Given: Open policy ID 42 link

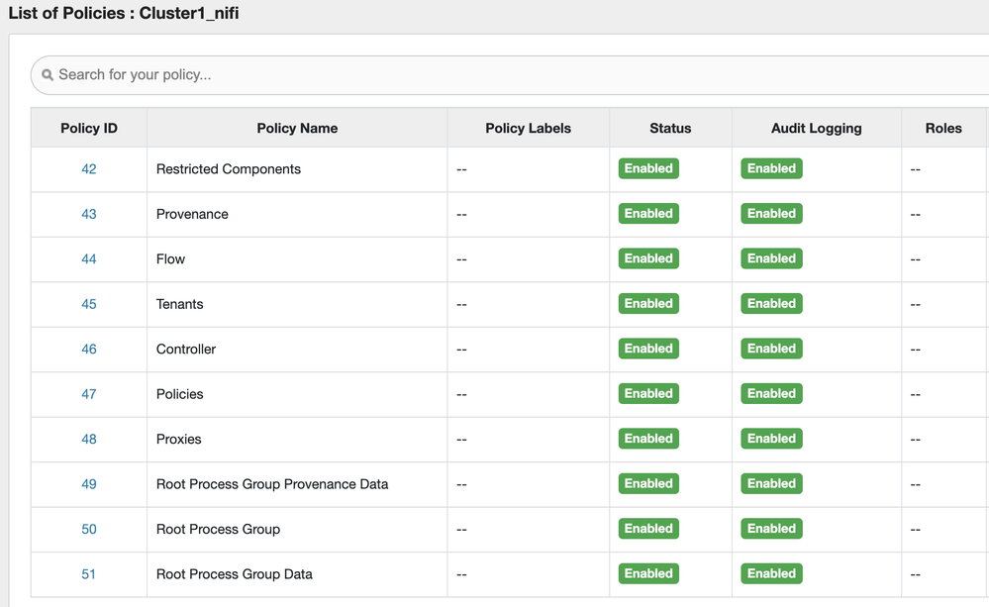Looking at the screenshot, I should click(x=89, y=169).
